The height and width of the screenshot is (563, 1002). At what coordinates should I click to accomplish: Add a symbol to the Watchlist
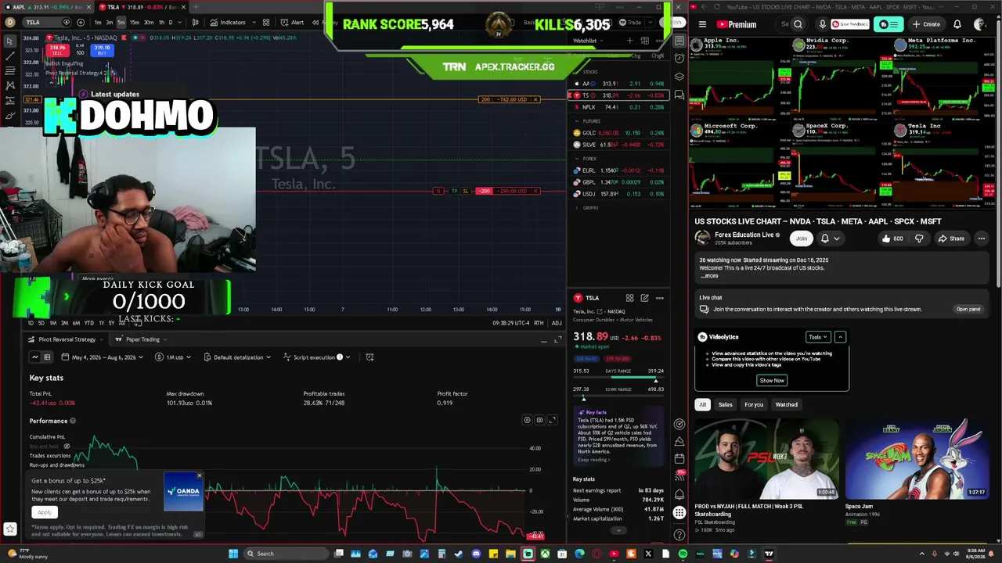point(630,41)
